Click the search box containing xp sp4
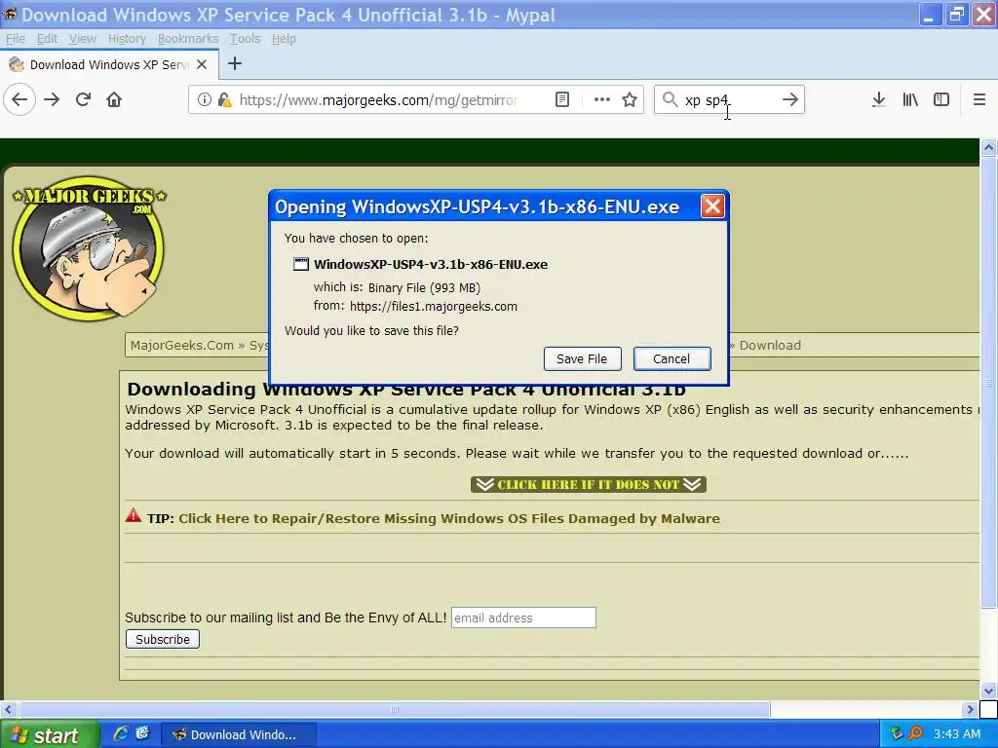 click(729, 100)
